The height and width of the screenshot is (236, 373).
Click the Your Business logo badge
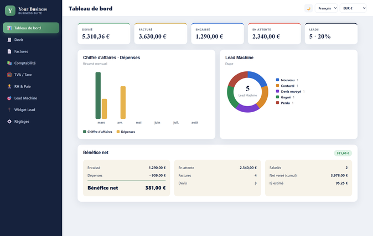(x=10, y=11)
